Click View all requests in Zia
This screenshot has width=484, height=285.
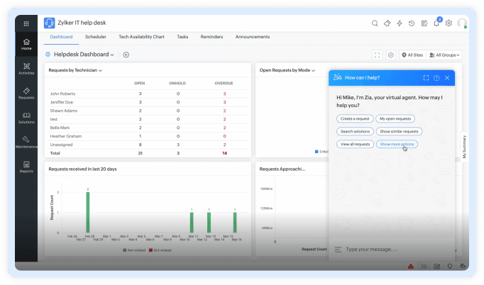pos(355,144)
